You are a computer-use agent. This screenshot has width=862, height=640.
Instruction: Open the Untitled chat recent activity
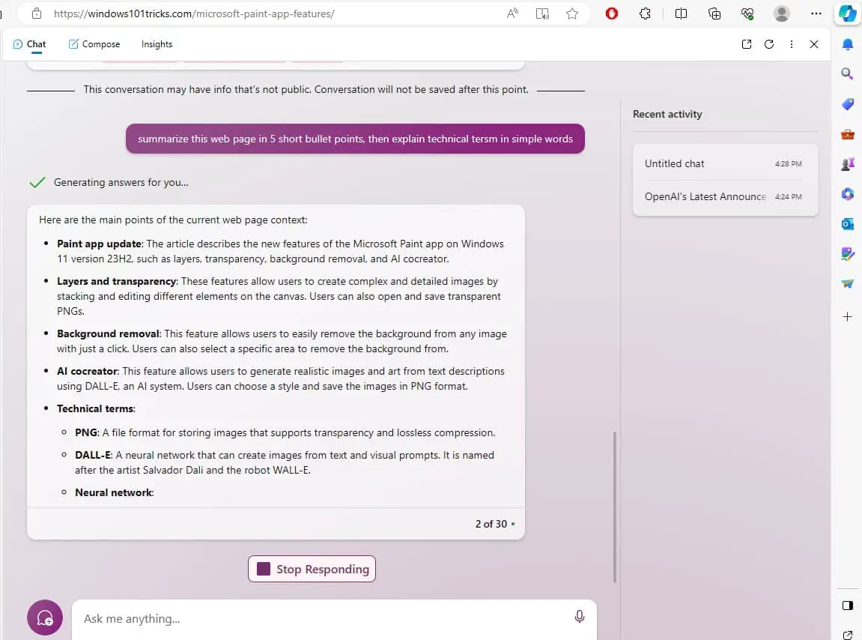tap(725, 163)
